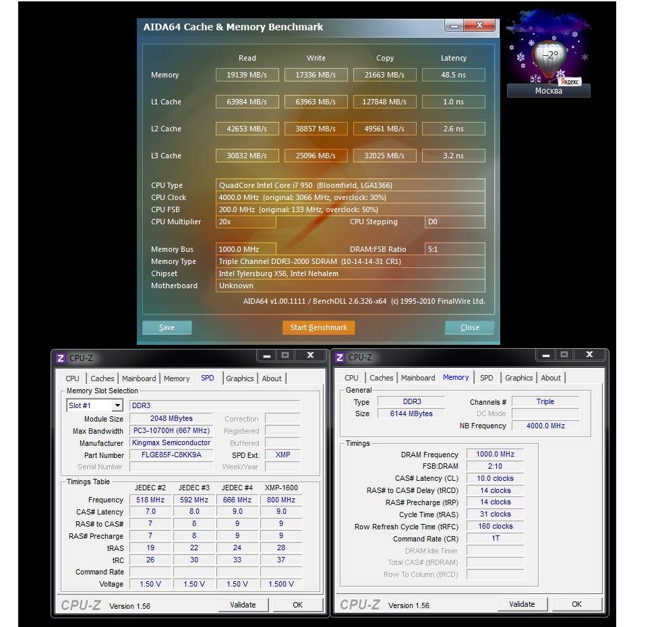Image resolution: width=658 pixels, height=627 pixels.
Task: Click the CPU-Z logo icon in SPD window title
Action: point(61,358)
